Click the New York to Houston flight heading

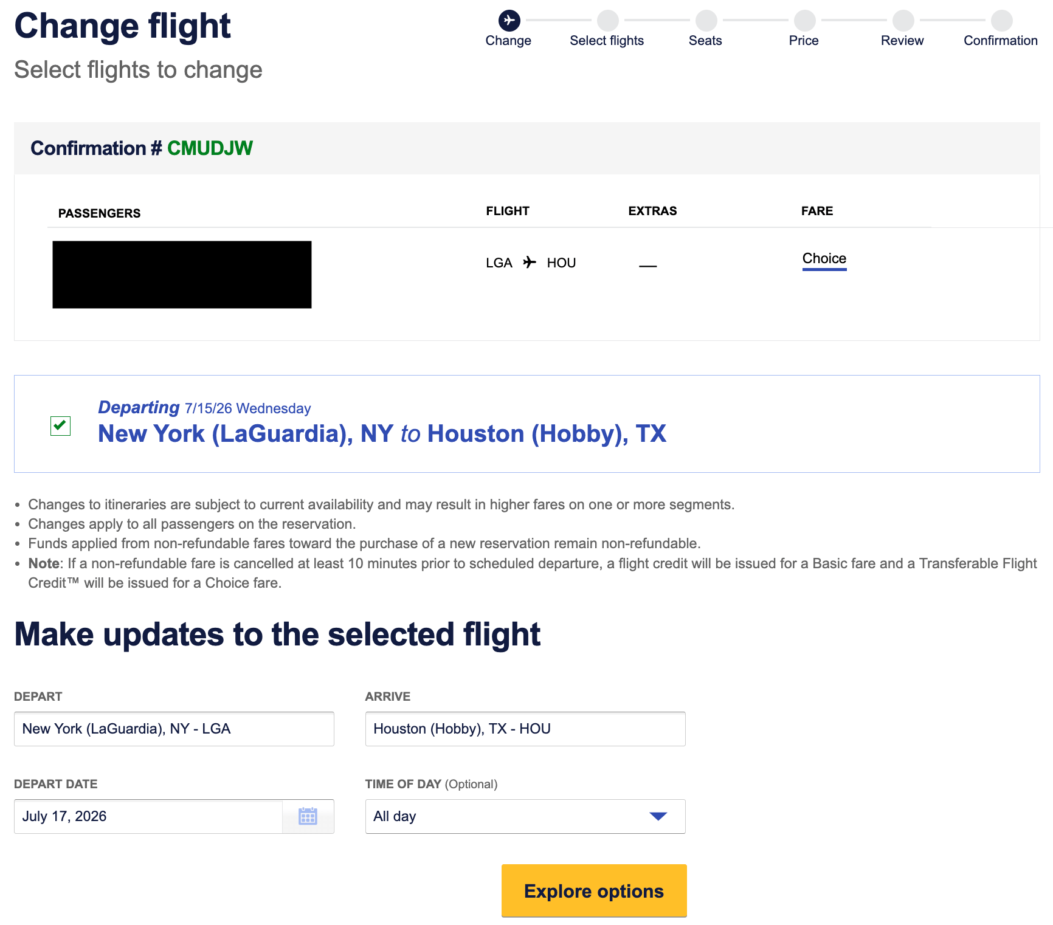[382, 434]
